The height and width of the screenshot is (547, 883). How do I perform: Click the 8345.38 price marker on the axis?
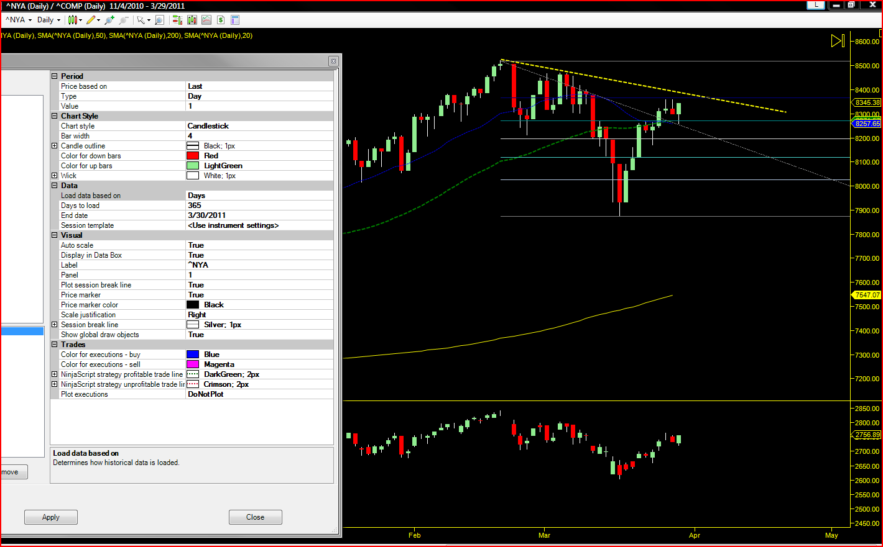pos(867,102)
